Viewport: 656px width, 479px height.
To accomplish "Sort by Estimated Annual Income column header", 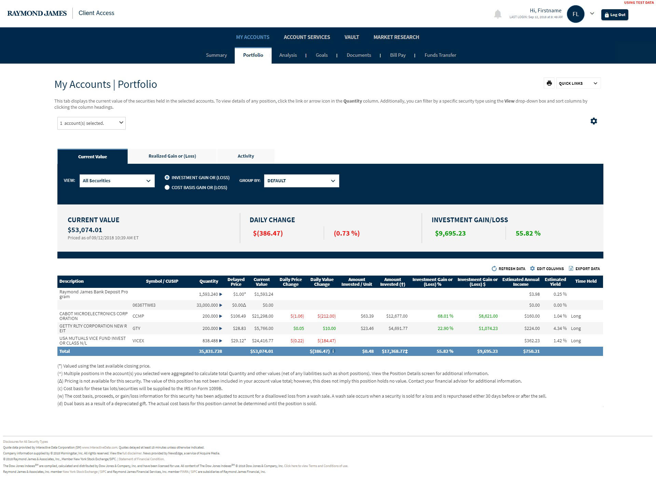I will click(x=521, y=282).
